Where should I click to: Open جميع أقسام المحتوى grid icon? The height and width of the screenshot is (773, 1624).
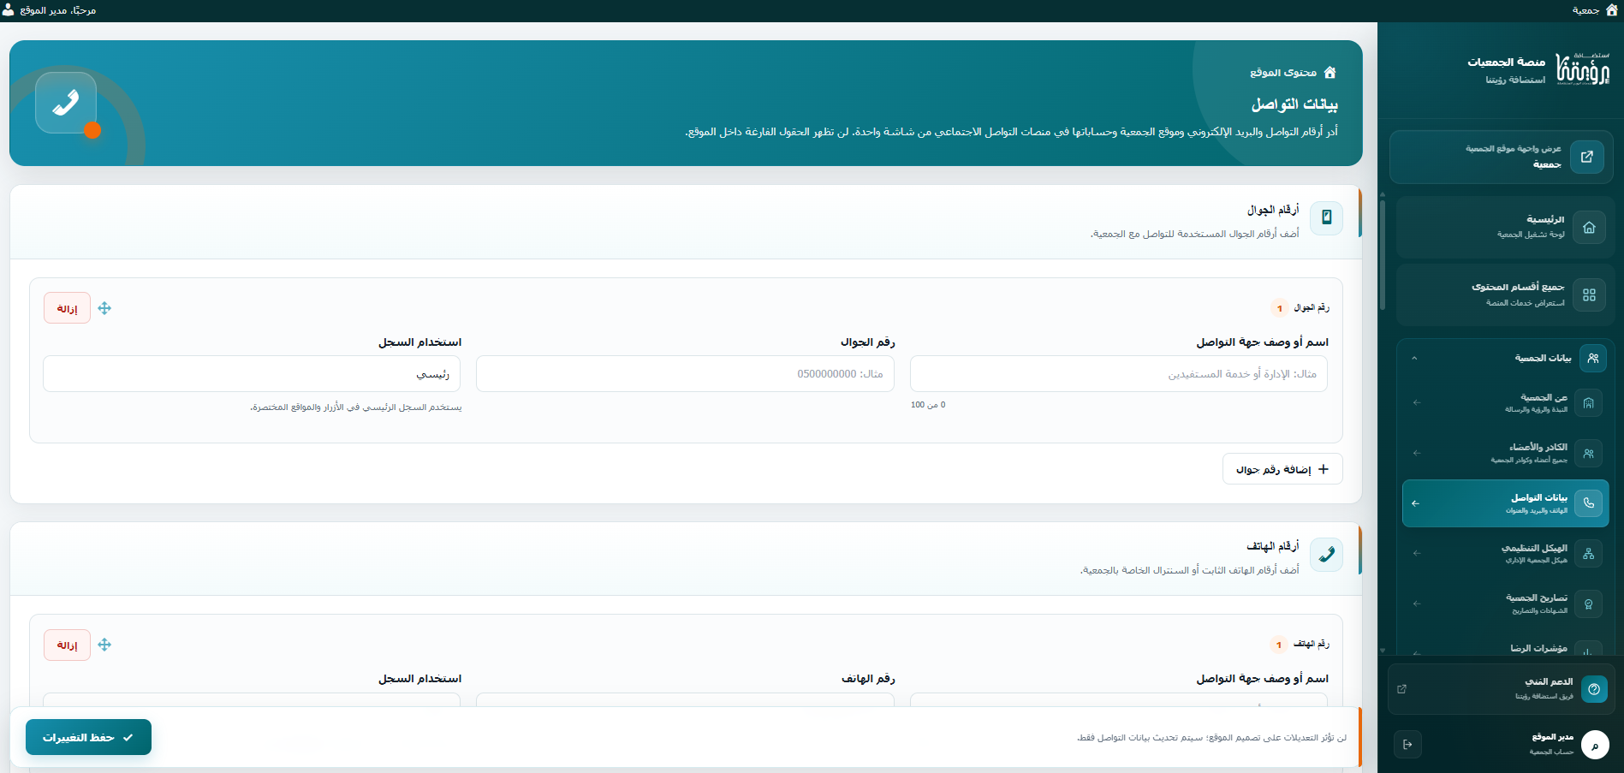pos(1589,295)
